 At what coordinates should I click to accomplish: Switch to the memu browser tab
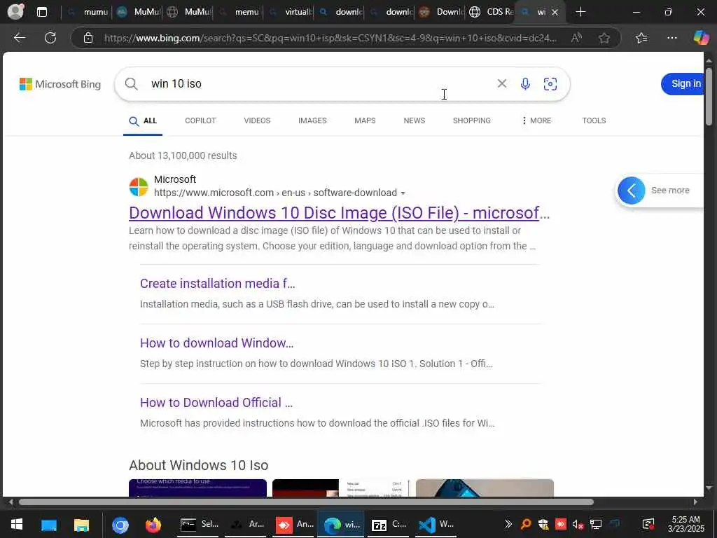pos(239,12)
